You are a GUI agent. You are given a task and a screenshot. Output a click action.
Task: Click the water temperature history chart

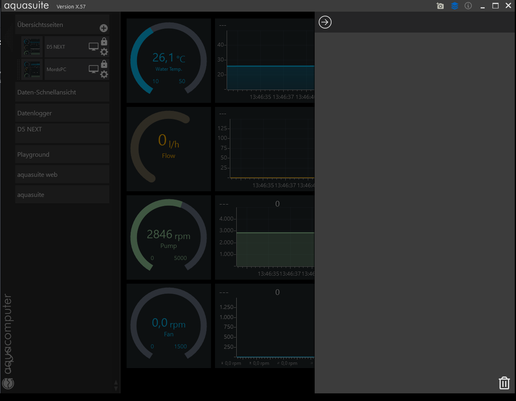pyautogui.click(x=265, y=61)
